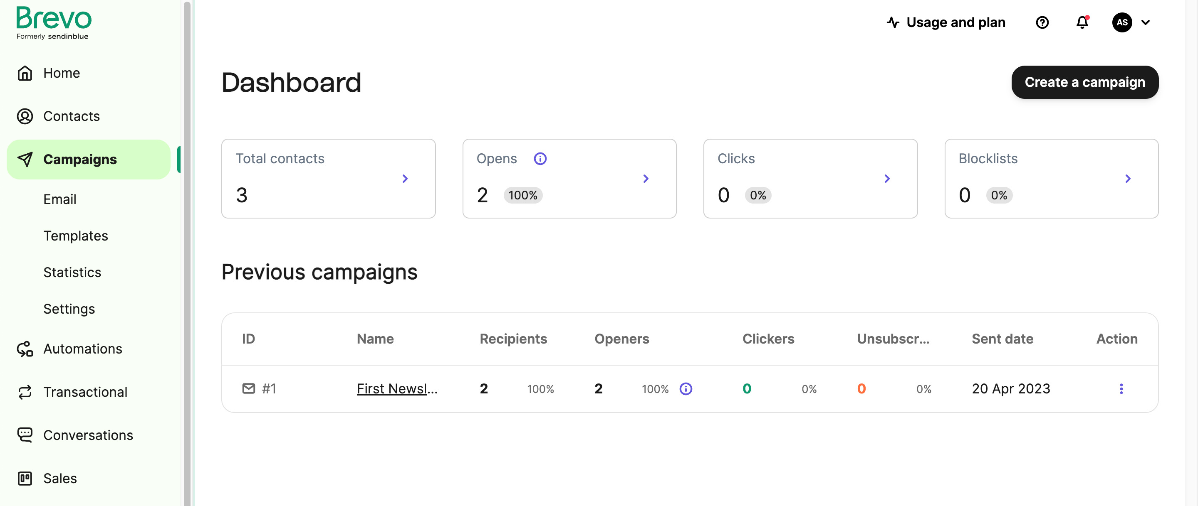Click the Sales navigation icon
This screenshot has width=1198, height=506.
[x=25, y=478]
